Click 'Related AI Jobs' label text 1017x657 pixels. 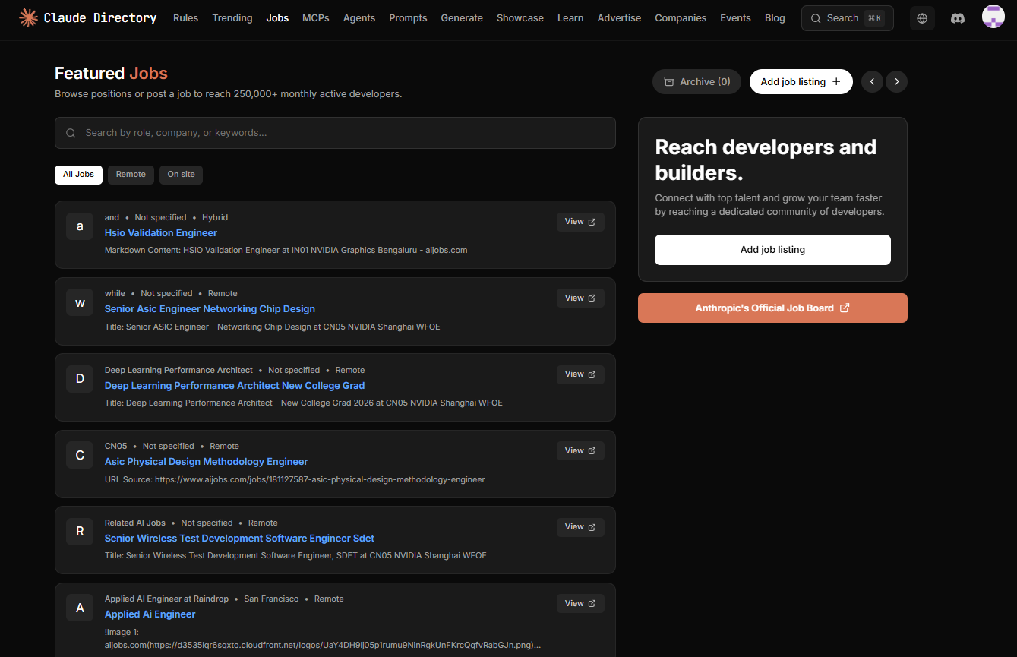pyautogui.click(x=135, y=523)
